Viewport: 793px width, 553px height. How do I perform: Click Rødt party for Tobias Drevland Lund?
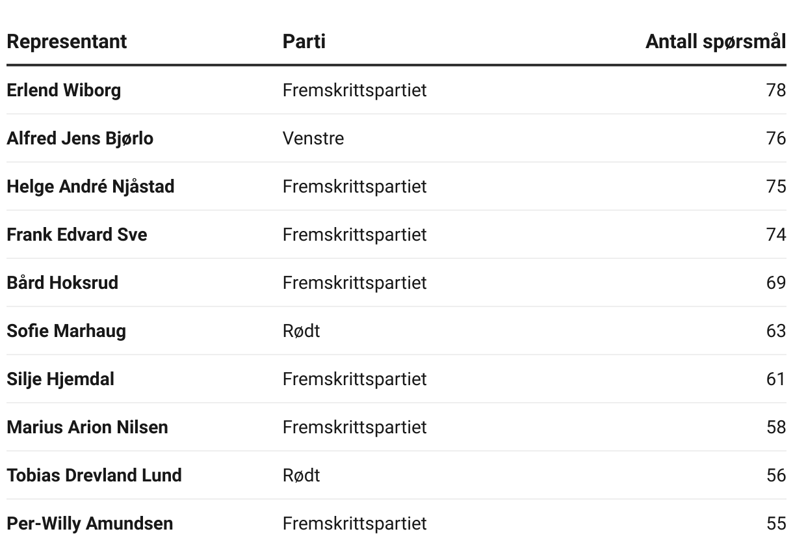pyautogui.click(x=302, y=475)
